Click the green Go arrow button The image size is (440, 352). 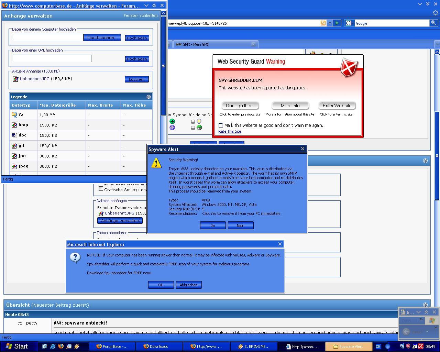(337, 23)
